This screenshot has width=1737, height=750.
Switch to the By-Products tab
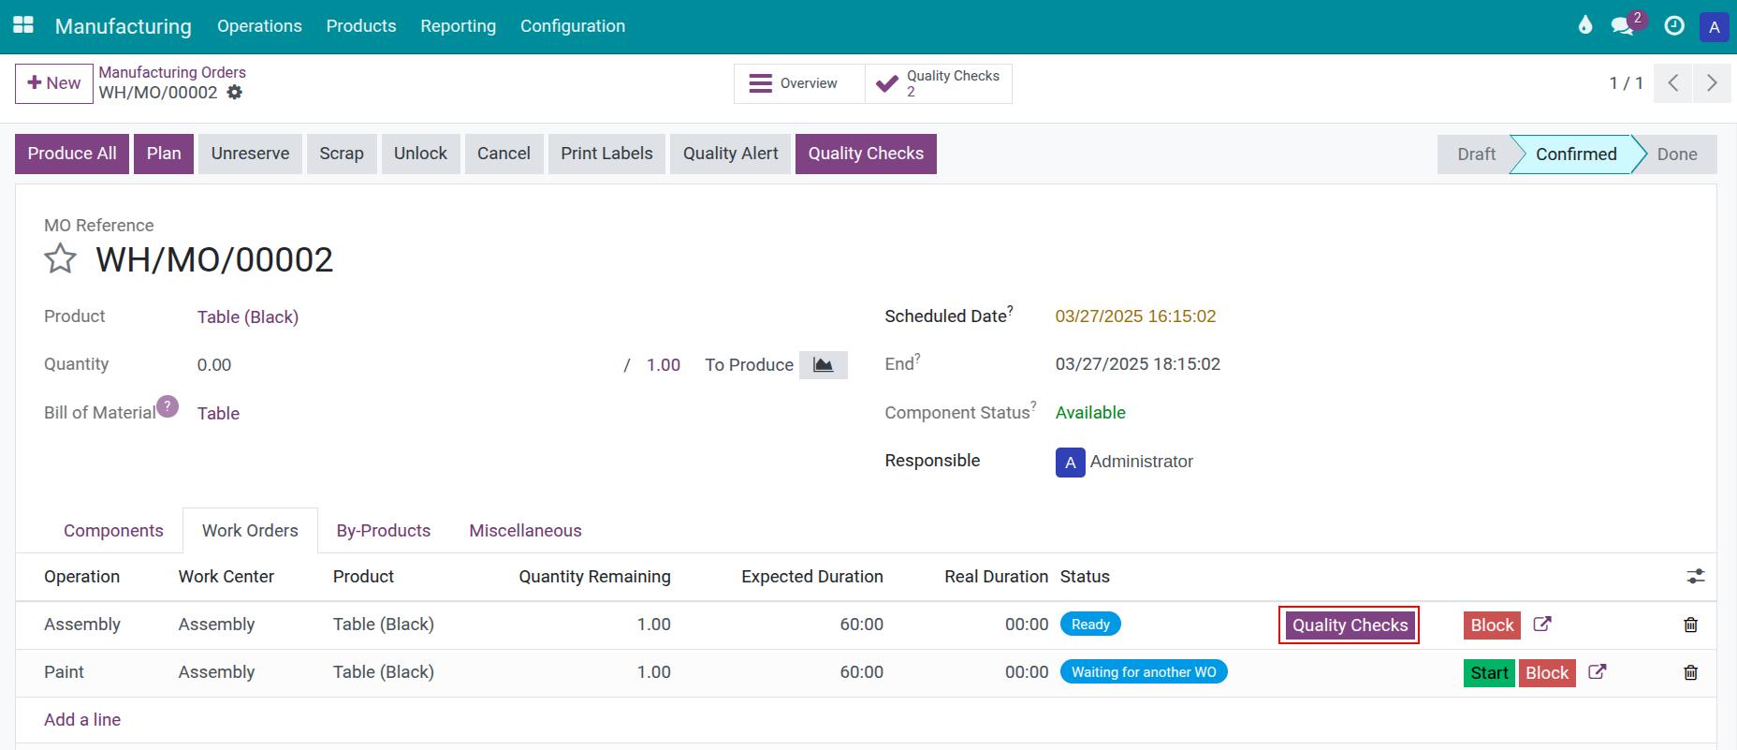point(384,531)
